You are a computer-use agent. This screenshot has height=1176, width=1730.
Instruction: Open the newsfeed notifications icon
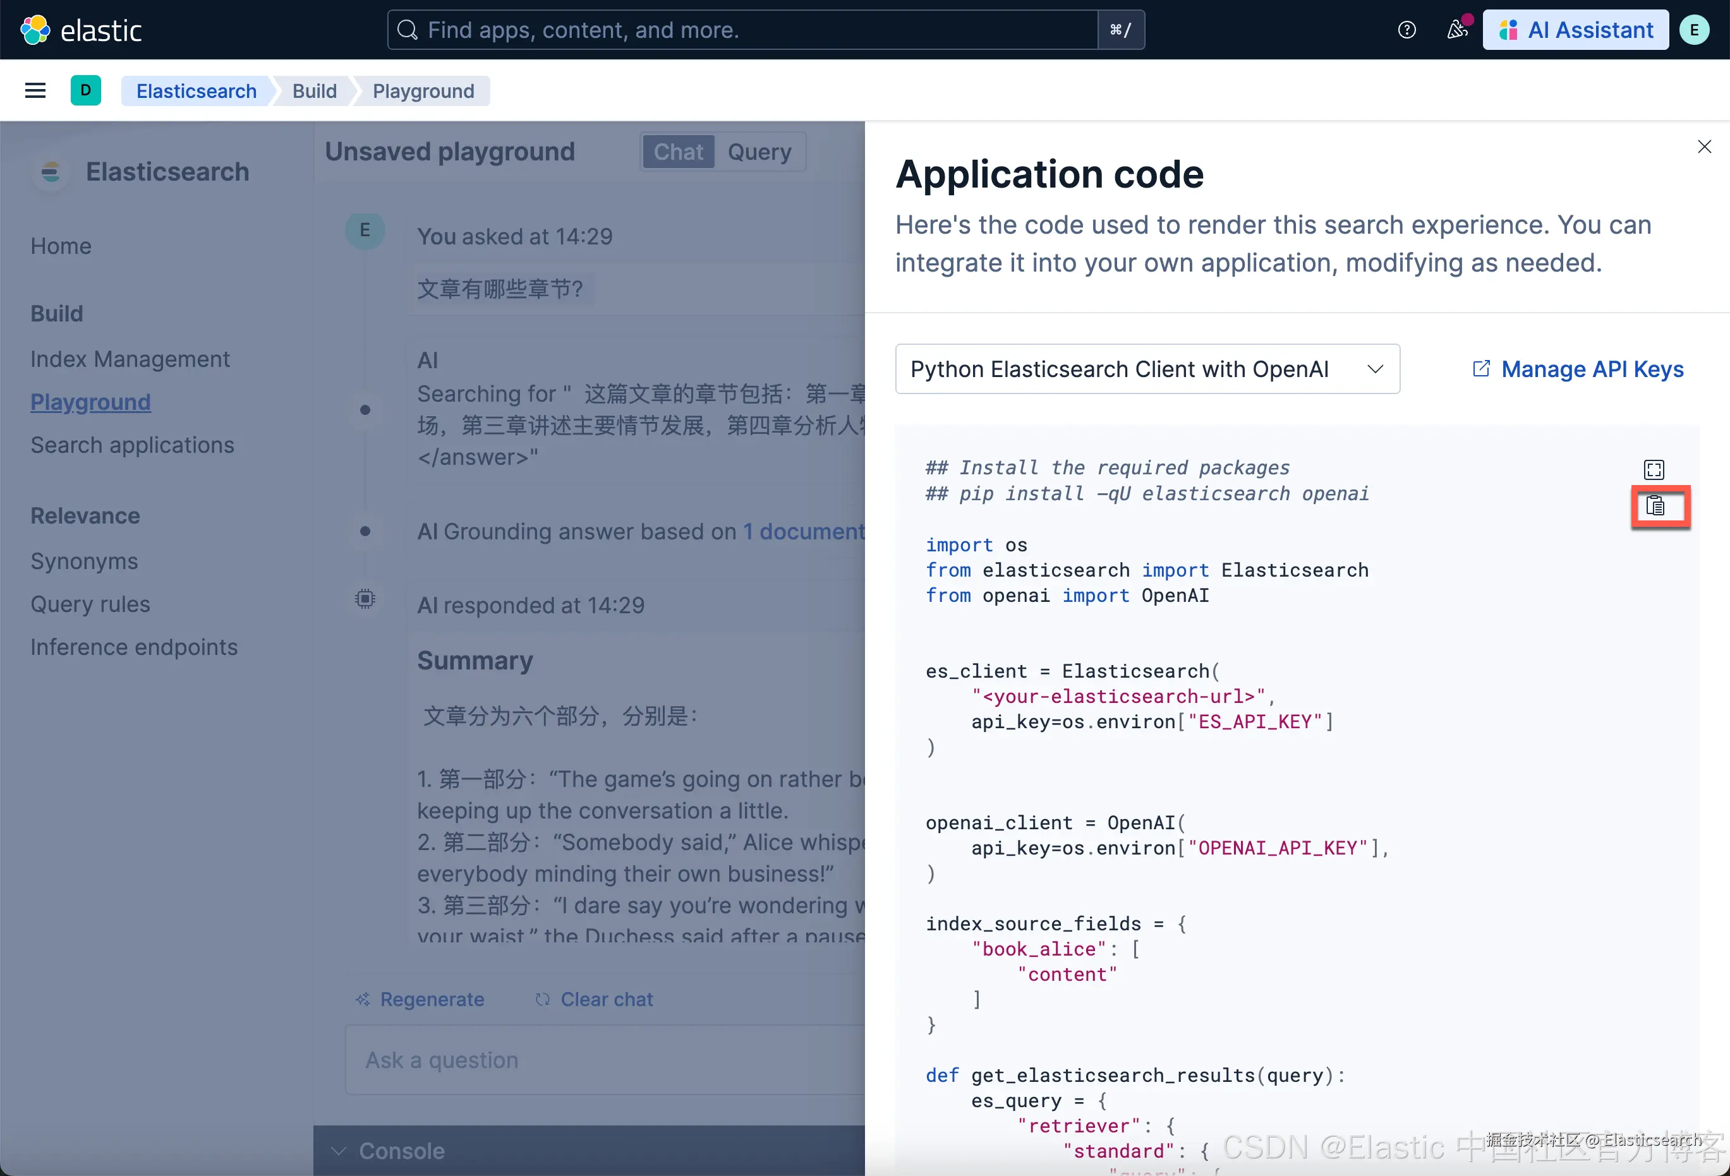click(1456, 30)
